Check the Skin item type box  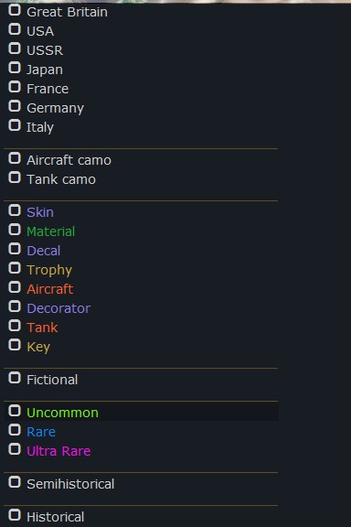coord(15,210)
